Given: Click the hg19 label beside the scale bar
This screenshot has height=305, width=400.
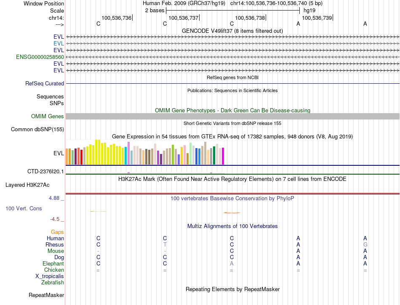Looking at the screenshot, I should [309, 11].
